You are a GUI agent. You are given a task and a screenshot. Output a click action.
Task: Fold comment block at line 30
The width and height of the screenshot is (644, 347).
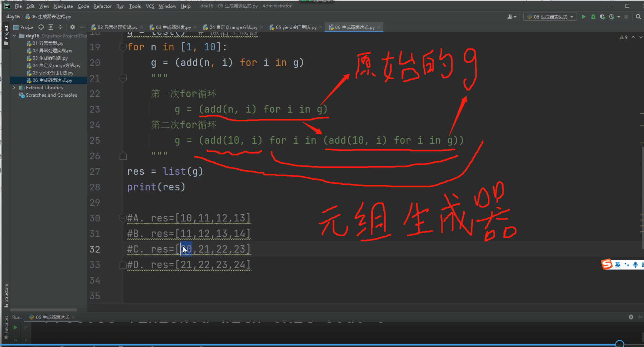pos(123,218)
